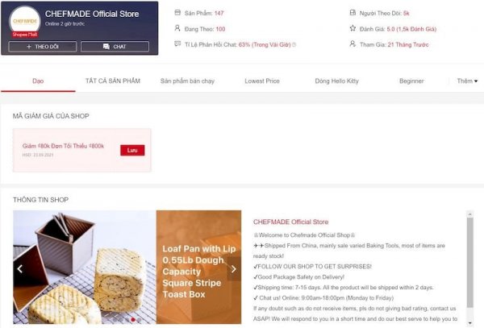Switch to the TẤT CẢ SẢN PHẨM tab
Viewport: 484px width, 328px height.
point(113,81)
